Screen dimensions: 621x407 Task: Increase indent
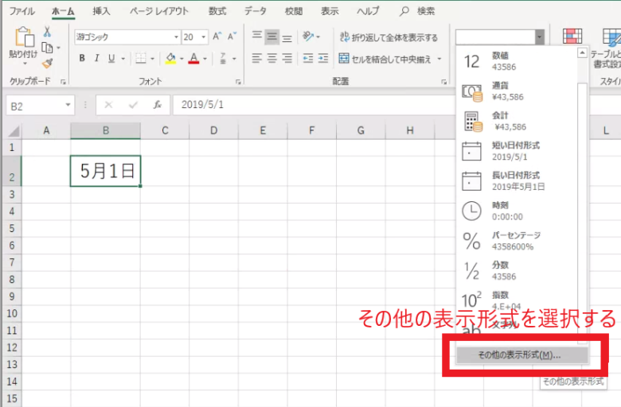click(323, 59)
